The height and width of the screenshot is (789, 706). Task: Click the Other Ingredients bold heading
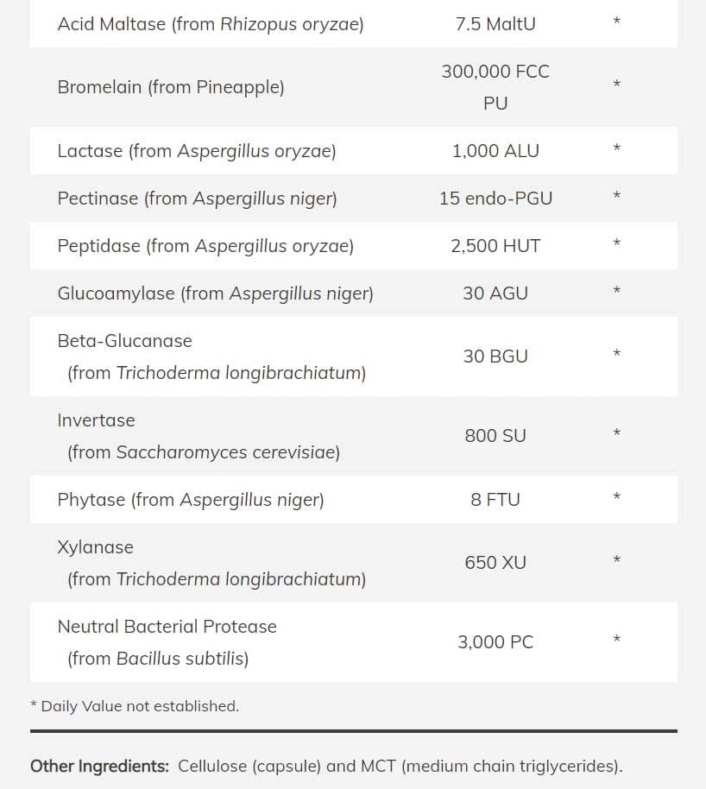pyautogui.click(x=98, y=767)
